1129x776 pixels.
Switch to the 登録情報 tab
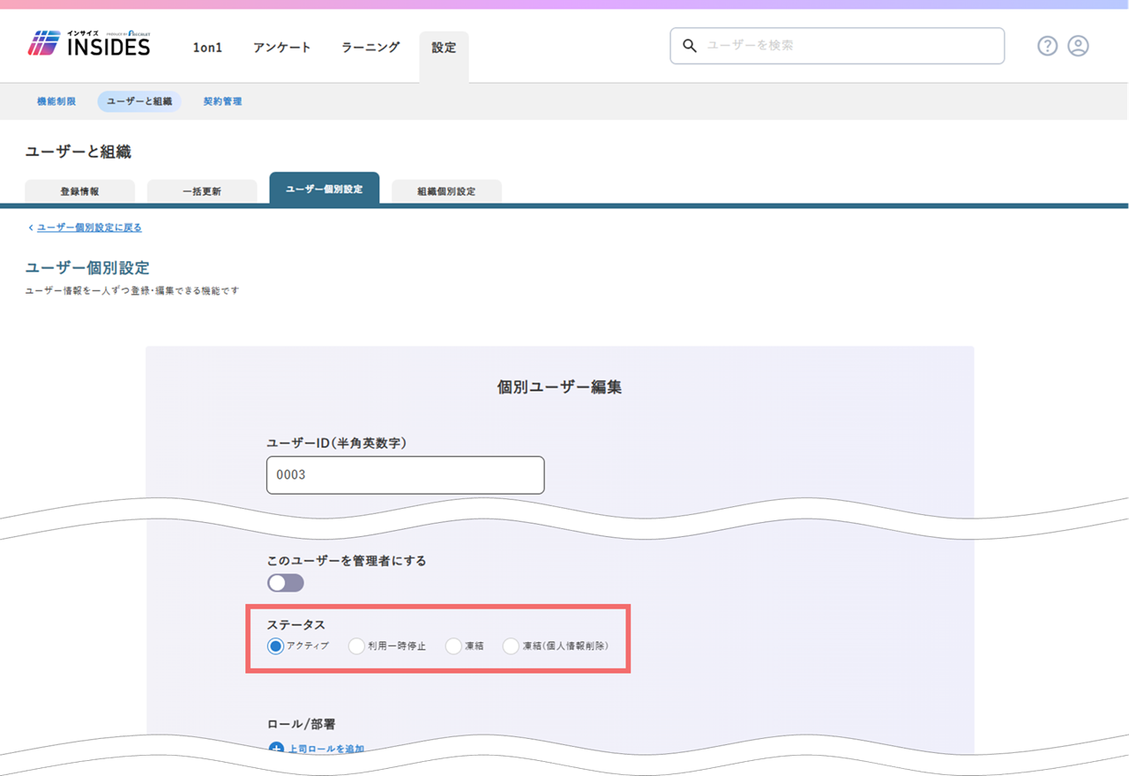tap(79, 191)
